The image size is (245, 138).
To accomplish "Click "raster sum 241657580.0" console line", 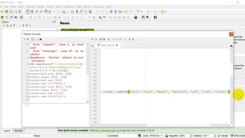I will pyautogui.click(x=47, y=97).
